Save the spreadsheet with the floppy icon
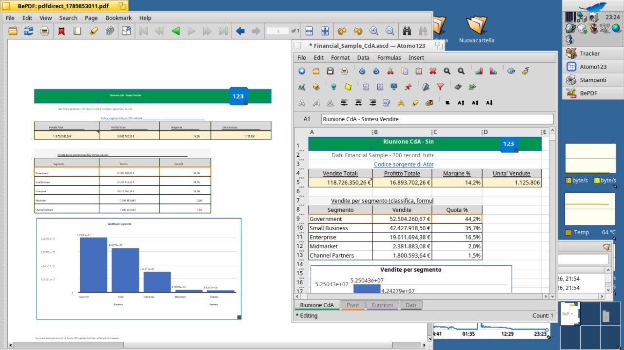Image resolution: width=624 pixels, height=350 pixels. click(330, 71)
